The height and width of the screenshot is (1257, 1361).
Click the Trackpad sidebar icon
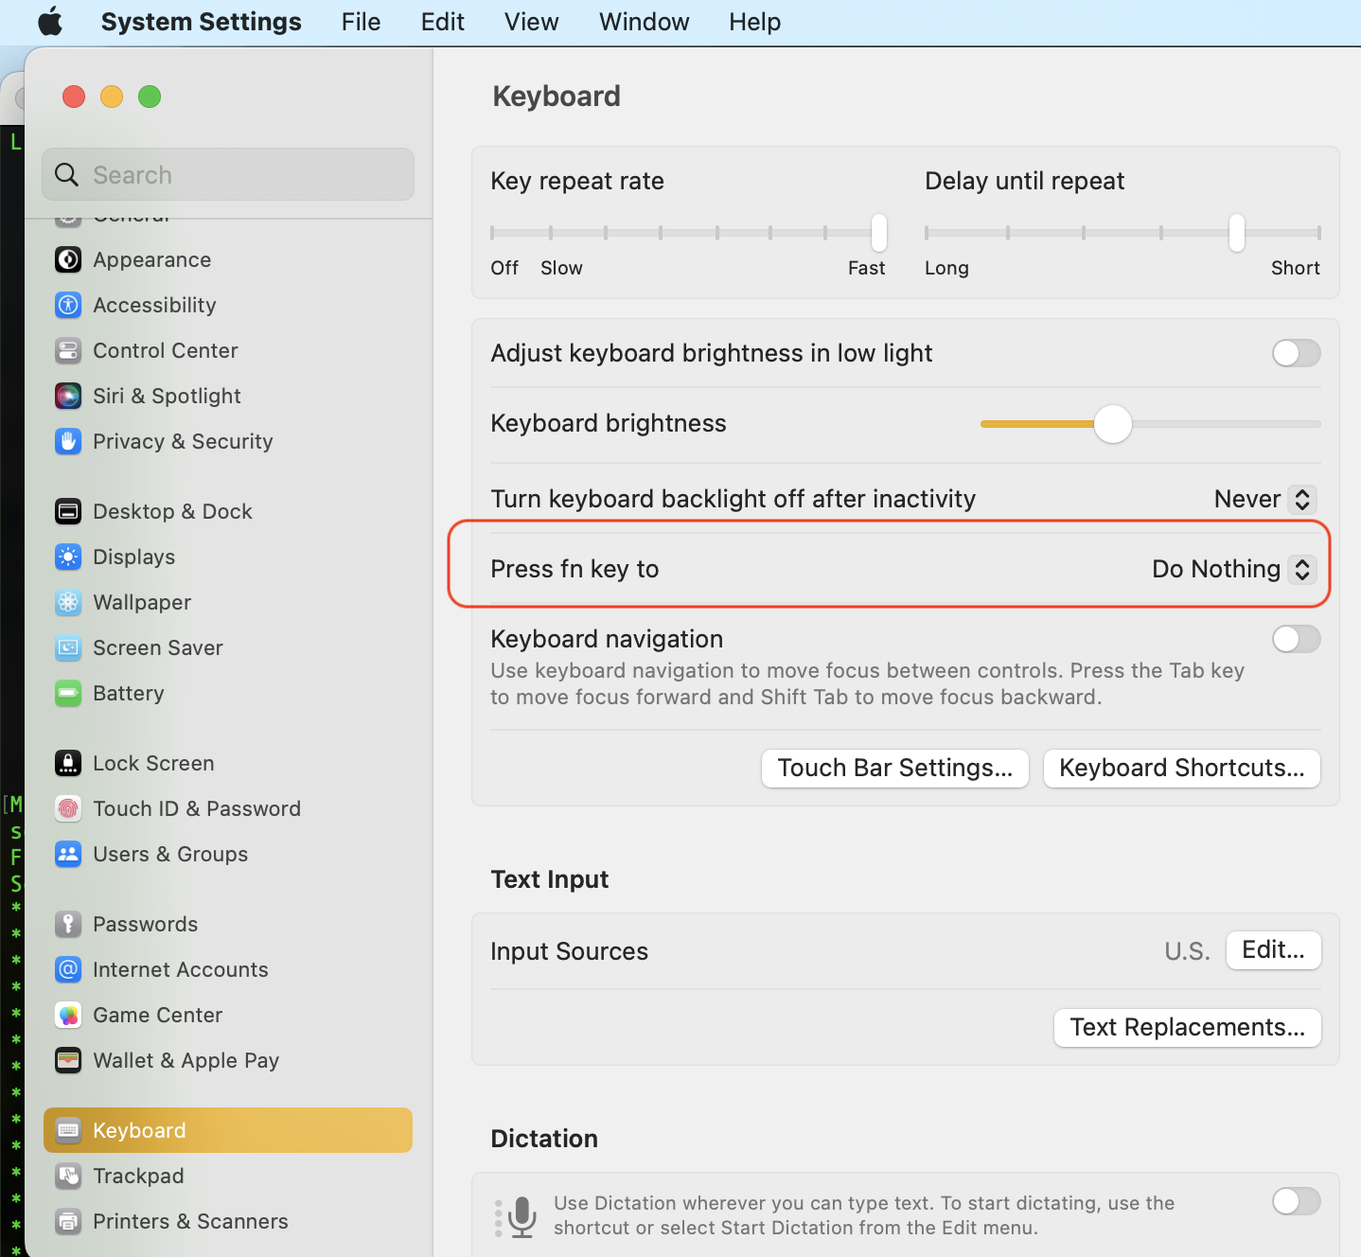pos(68,1176)
